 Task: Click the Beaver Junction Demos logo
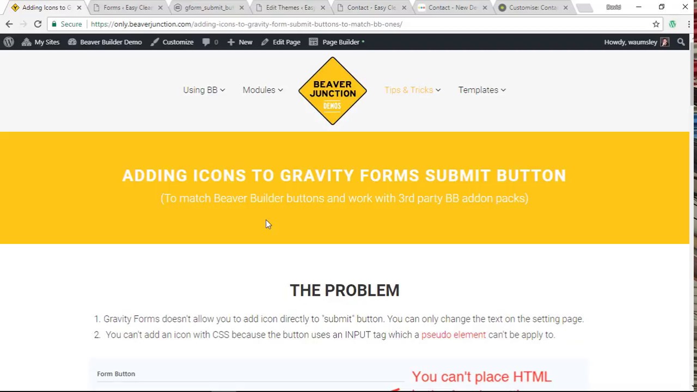332,91
